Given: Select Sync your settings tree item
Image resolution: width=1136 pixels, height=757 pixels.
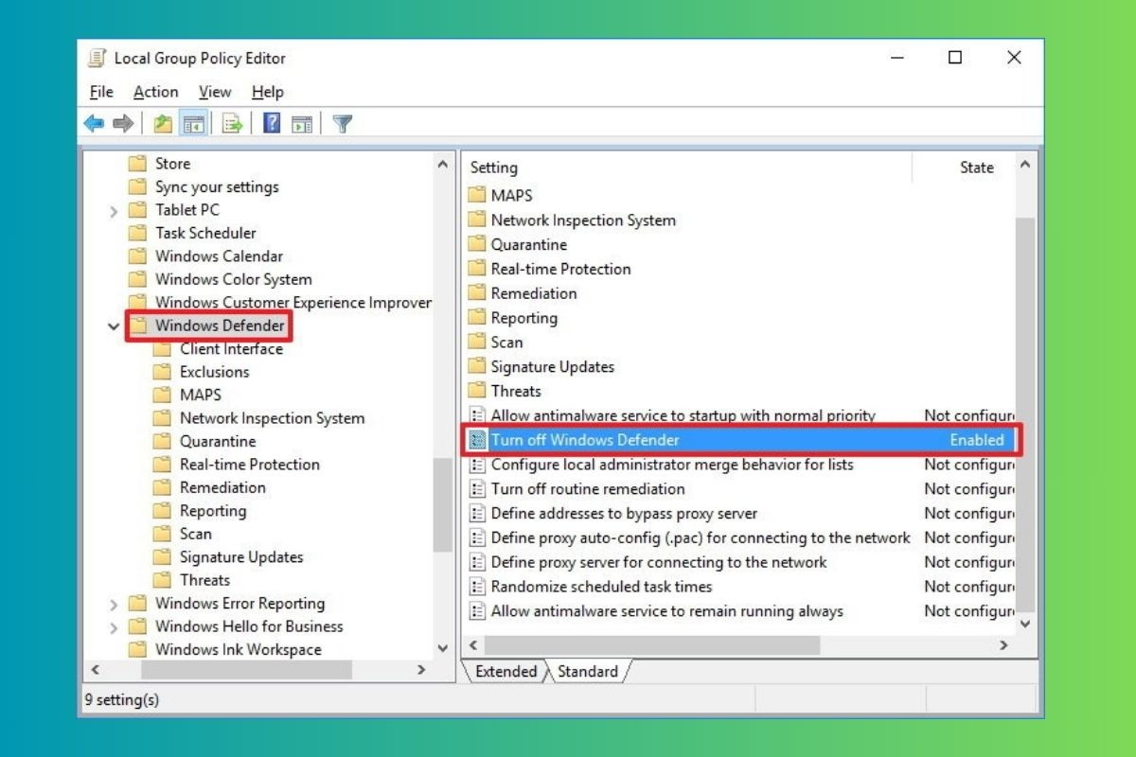Looking at the screenshot, I should click(217, 186).
